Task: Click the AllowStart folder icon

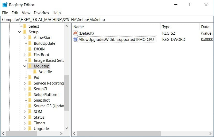Action: click(30, 38)
